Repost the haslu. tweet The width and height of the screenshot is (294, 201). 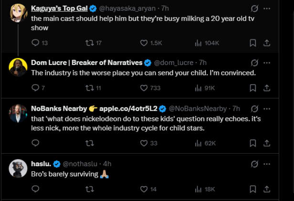89,189
